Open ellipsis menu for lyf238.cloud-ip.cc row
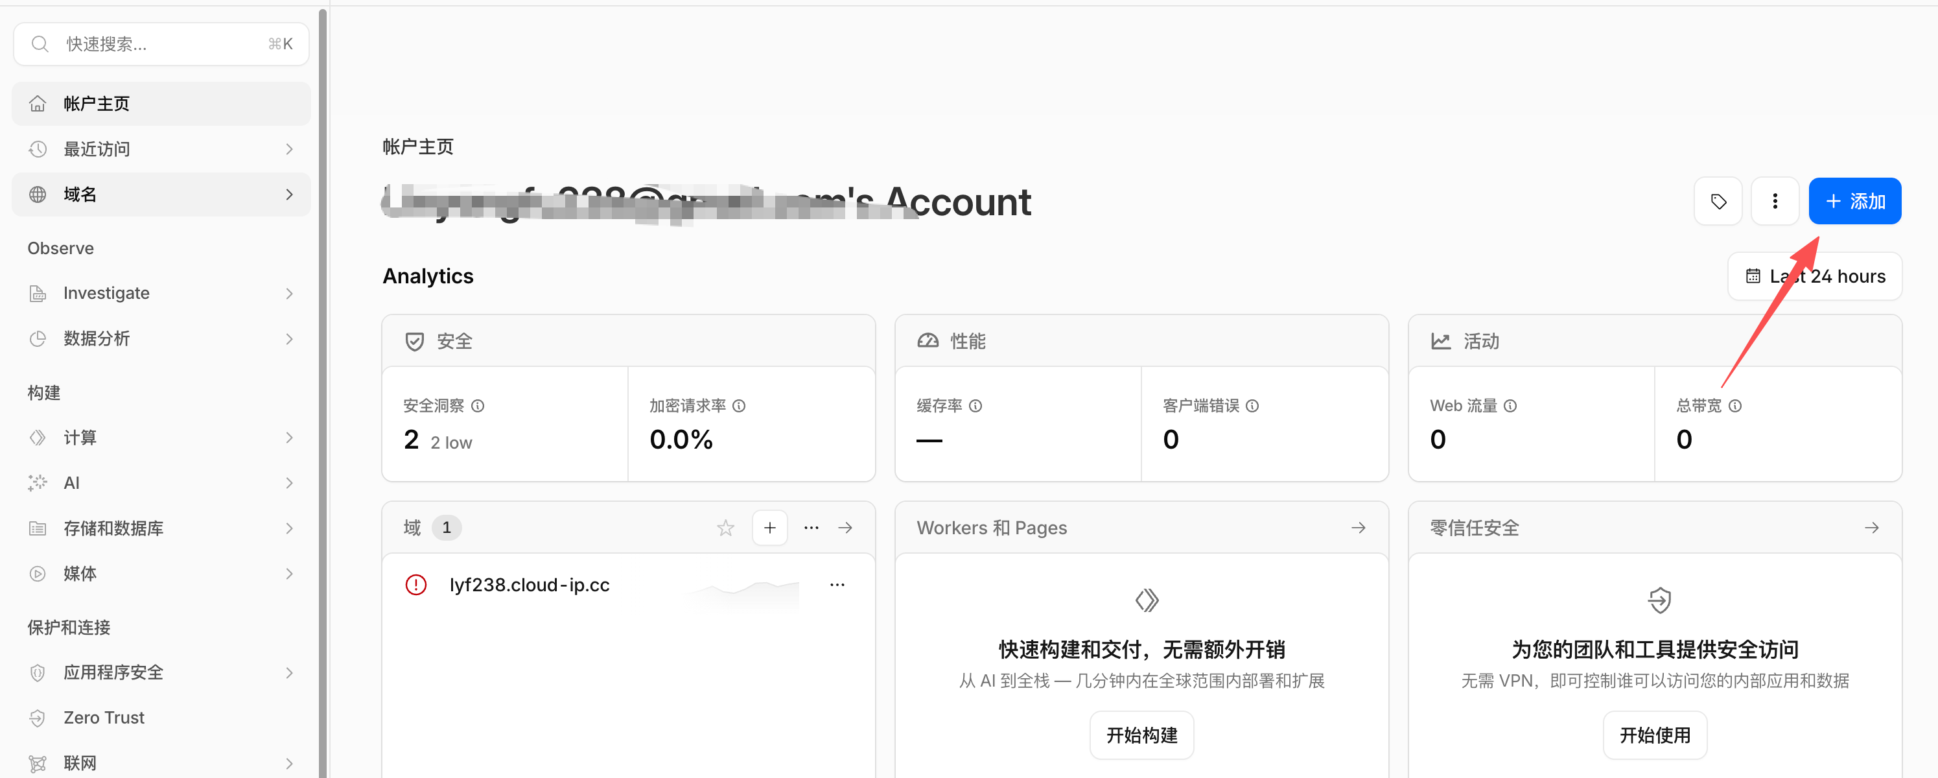The width and height of the screenshot is (1938, 778). [837, 585]
